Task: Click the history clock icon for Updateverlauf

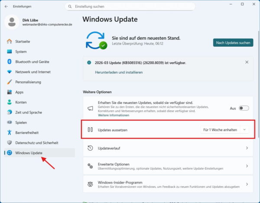Action: point(90,148)
